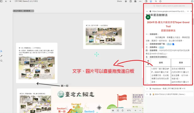Open the whiteboard more options ellipsis
The image size is (194, 113).
(140, 1)
